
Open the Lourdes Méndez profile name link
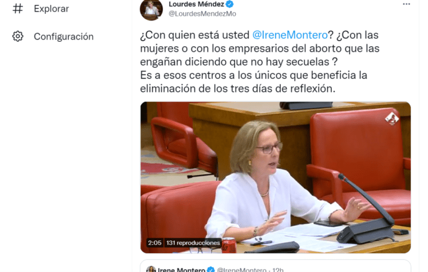click(x=196, y=4)
